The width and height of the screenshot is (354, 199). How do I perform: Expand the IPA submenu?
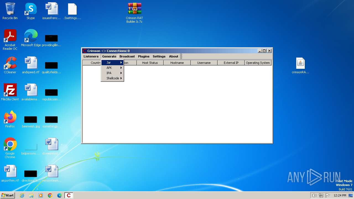click(112, 73)
